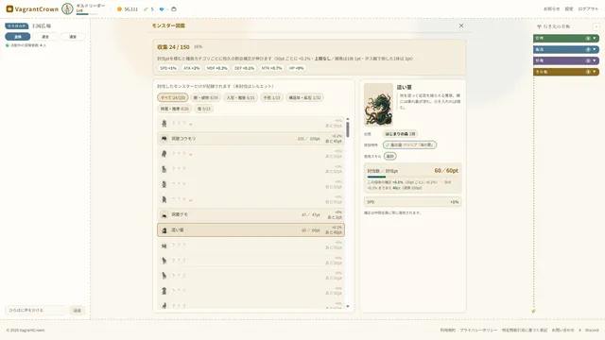Screen dimensions: 605x340
Task: Expand the green category bar dropdown arrow
Action: (595, 38)
